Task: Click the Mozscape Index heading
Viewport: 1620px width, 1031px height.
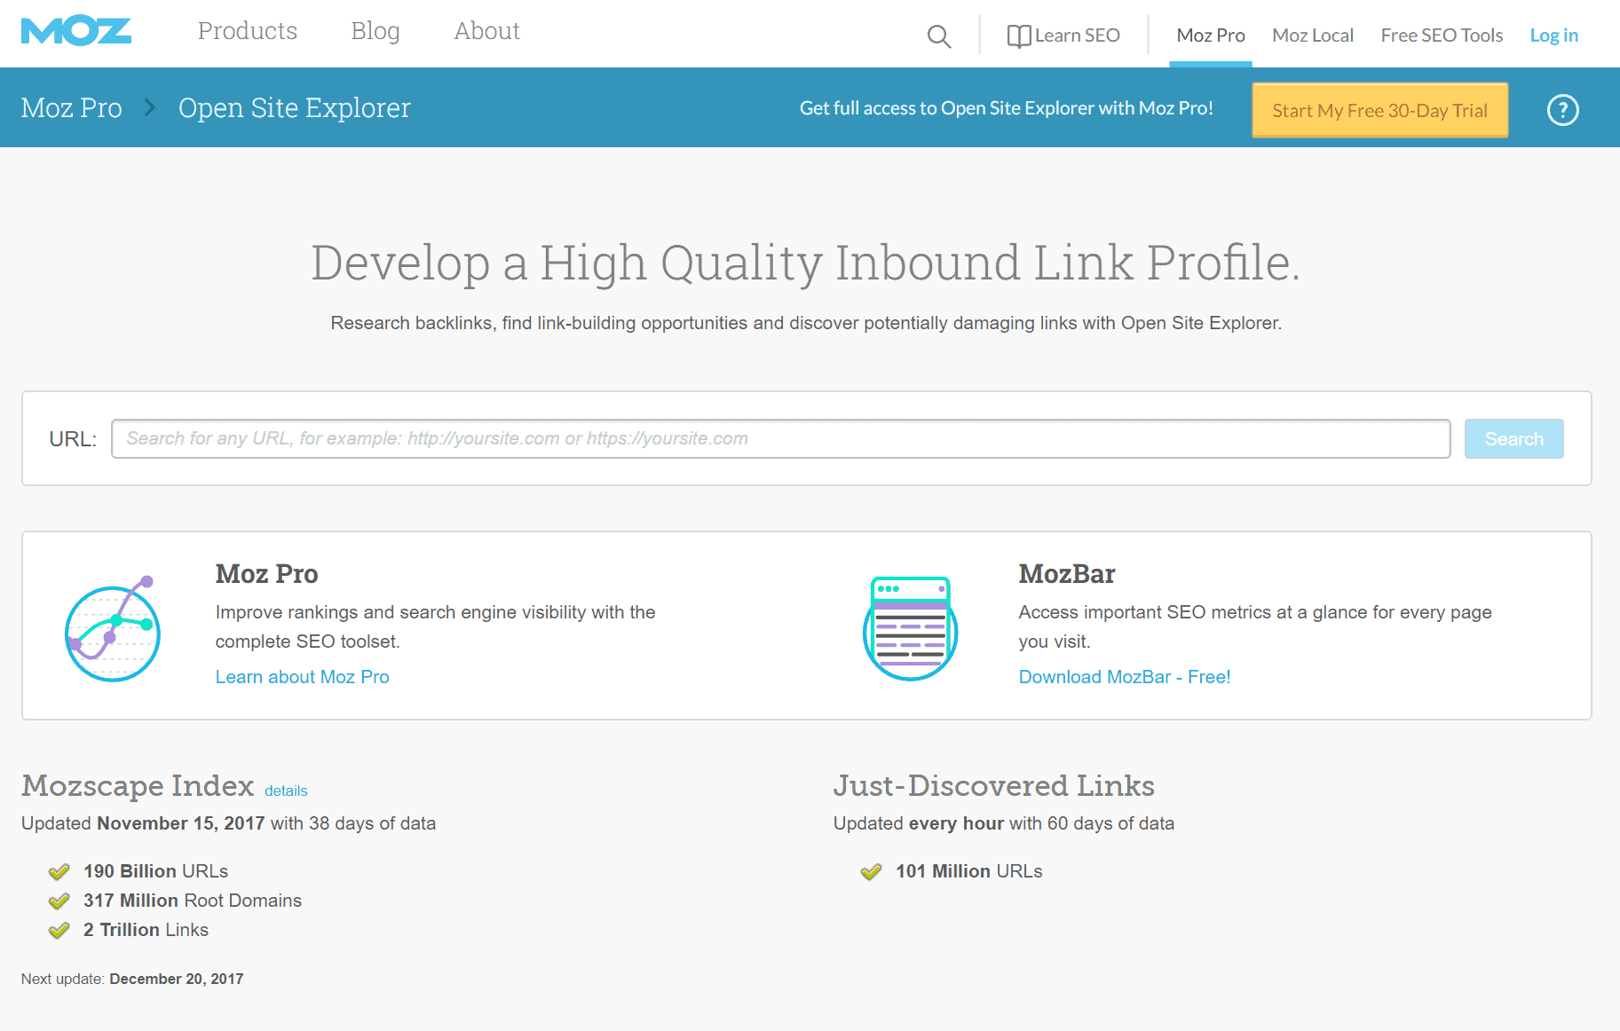Action: coord(138,786)
